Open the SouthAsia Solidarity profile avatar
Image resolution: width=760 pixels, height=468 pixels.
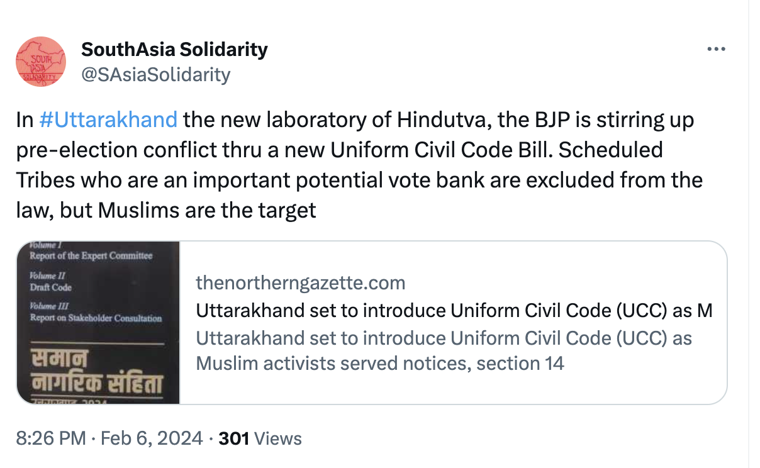point(40,62)
